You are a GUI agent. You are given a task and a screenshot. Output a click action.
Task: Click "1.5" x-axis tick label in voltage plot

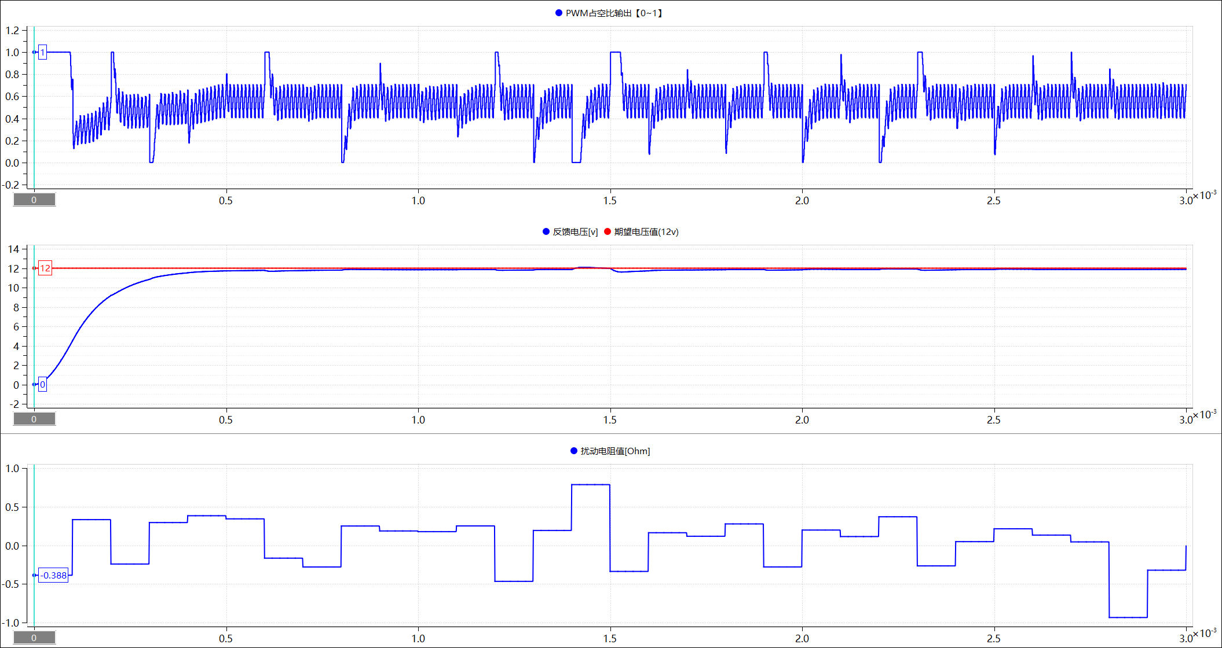point(610,419)
